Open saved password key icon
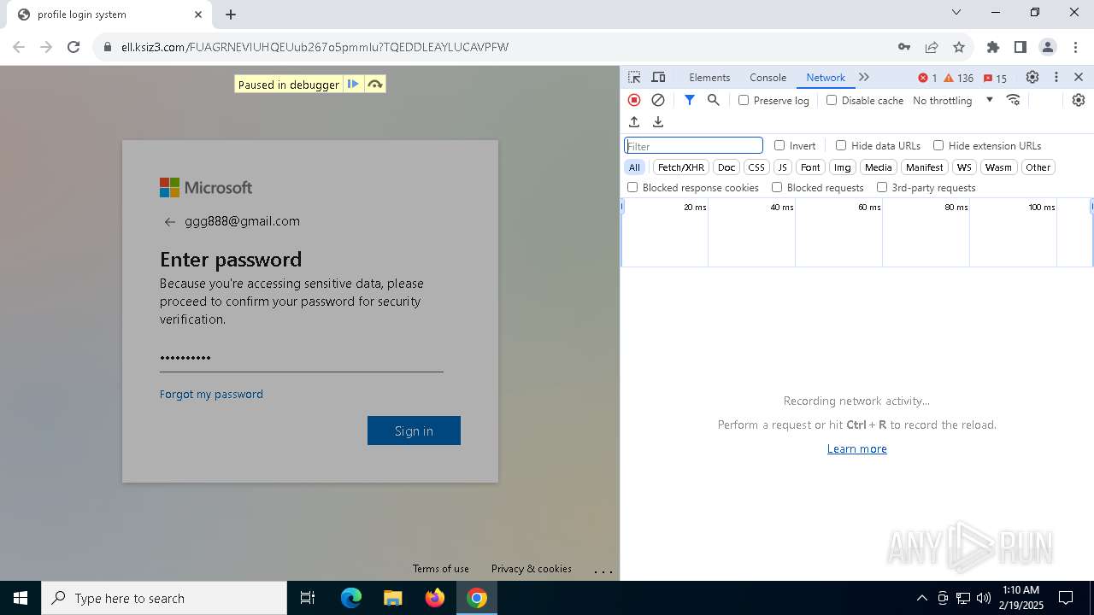This screenshot has width=1094, height=615. click(904, 47)
